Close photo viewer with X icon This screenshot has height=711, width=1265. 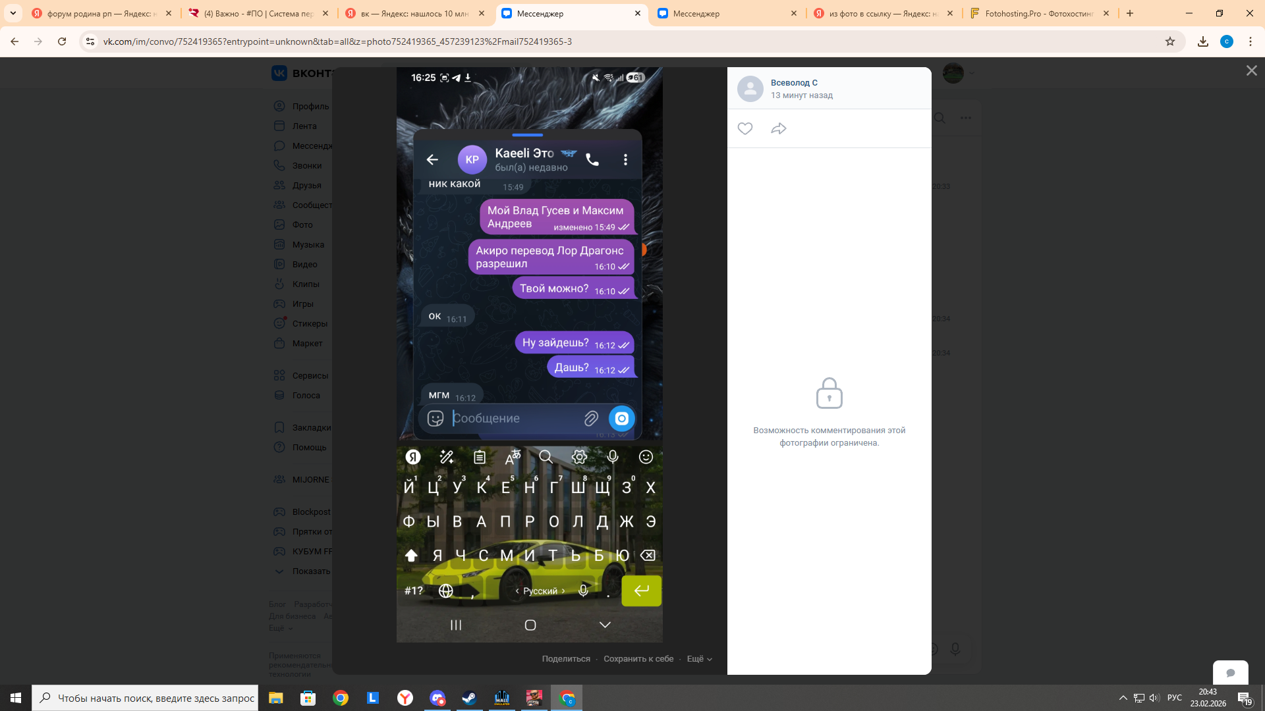point(1251,70)
